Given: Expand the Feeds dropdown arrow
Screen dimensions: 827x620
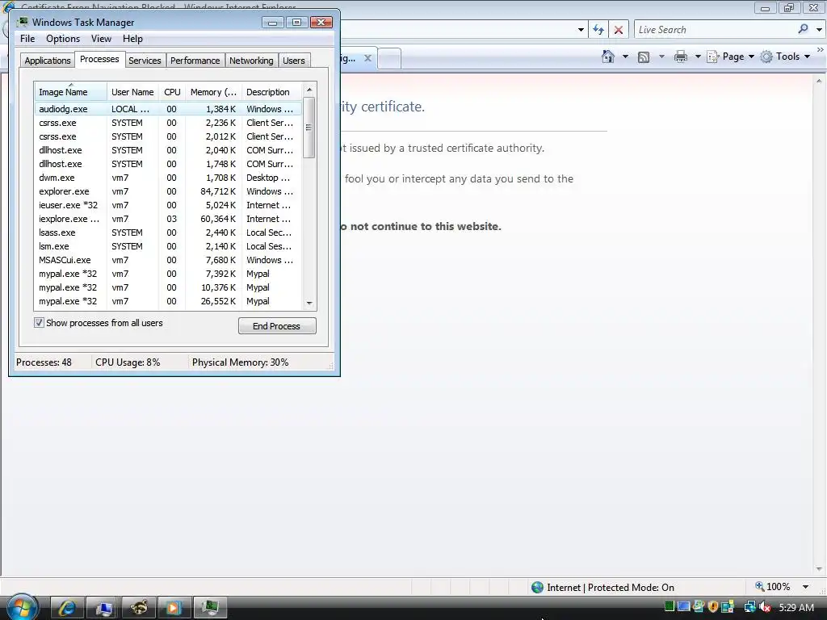Looking at the screenshot, I should point(661,57).
